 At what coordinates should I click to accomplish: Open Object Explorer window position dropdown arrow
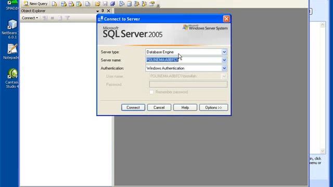[x=97, y=11]
